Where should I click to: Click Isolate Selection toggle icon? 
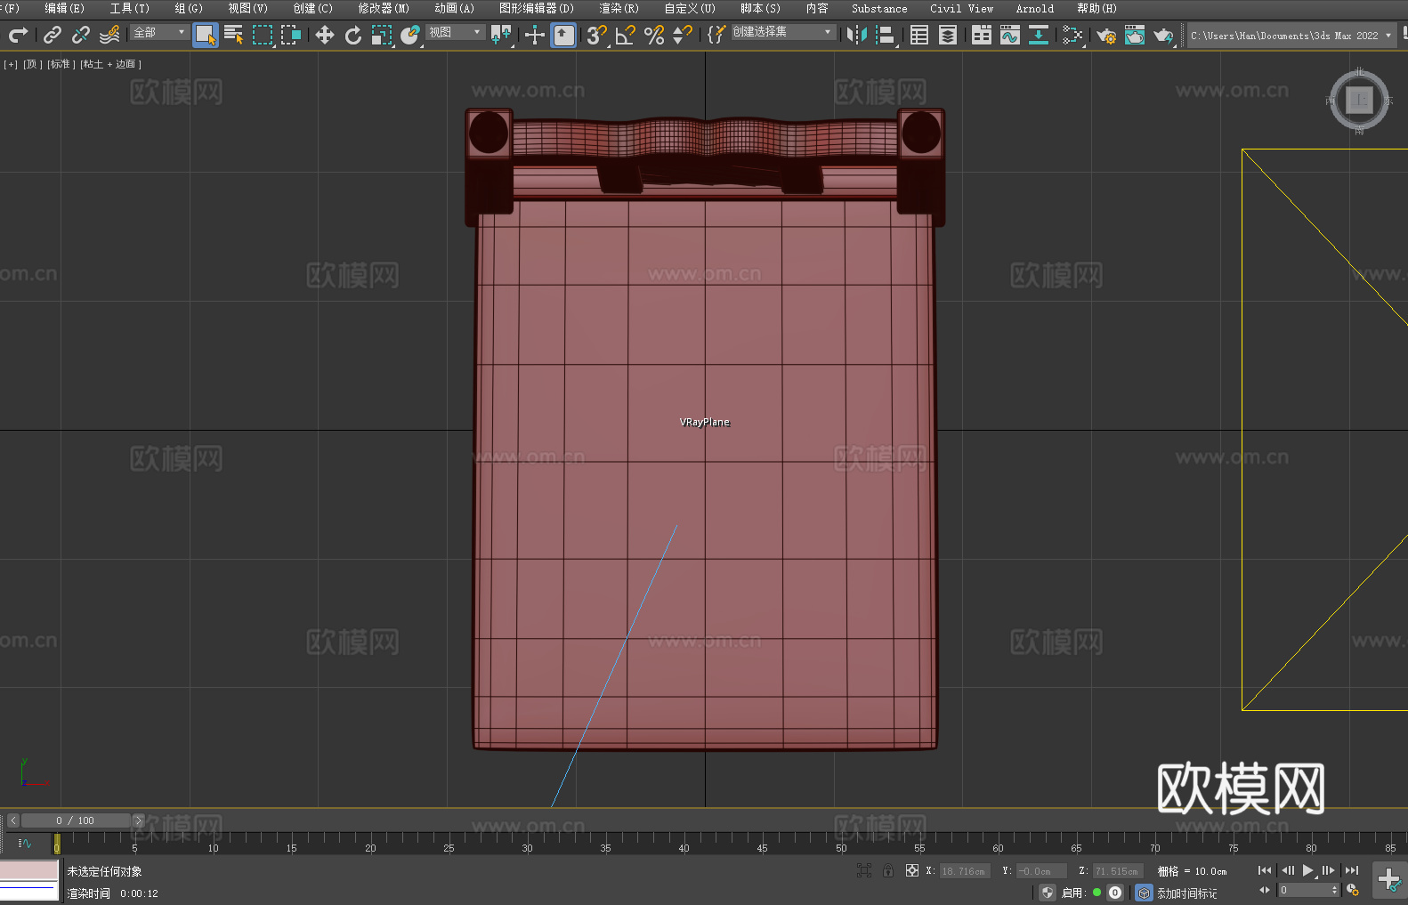point(864,870)
